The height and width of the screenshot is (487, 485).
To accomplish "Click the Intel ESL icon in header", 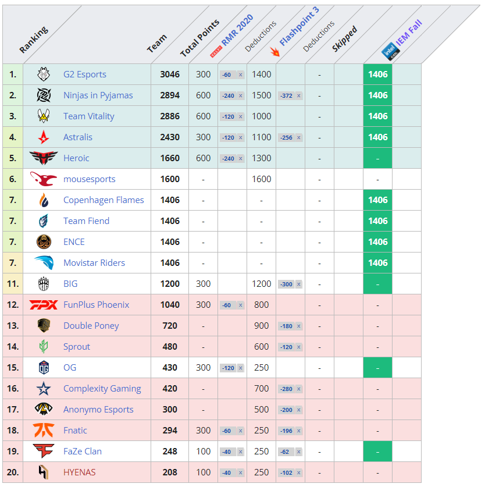I will [391, 51].
